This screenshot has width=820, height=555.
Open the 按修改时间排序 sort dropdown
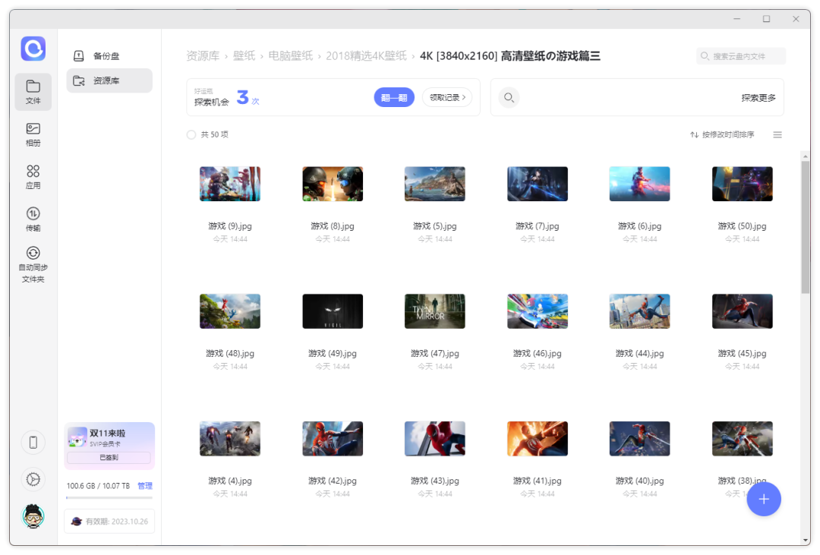[x=722, y=135]
